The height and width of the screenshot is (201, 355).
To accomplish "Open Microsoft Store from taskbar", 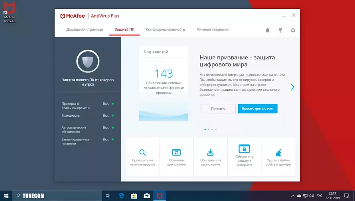I will coord(134,196).
